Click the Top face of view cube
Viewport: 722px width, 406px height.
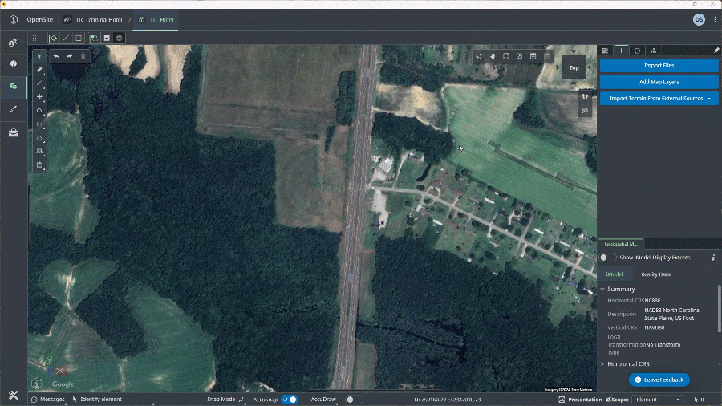(x=574, y=68)
